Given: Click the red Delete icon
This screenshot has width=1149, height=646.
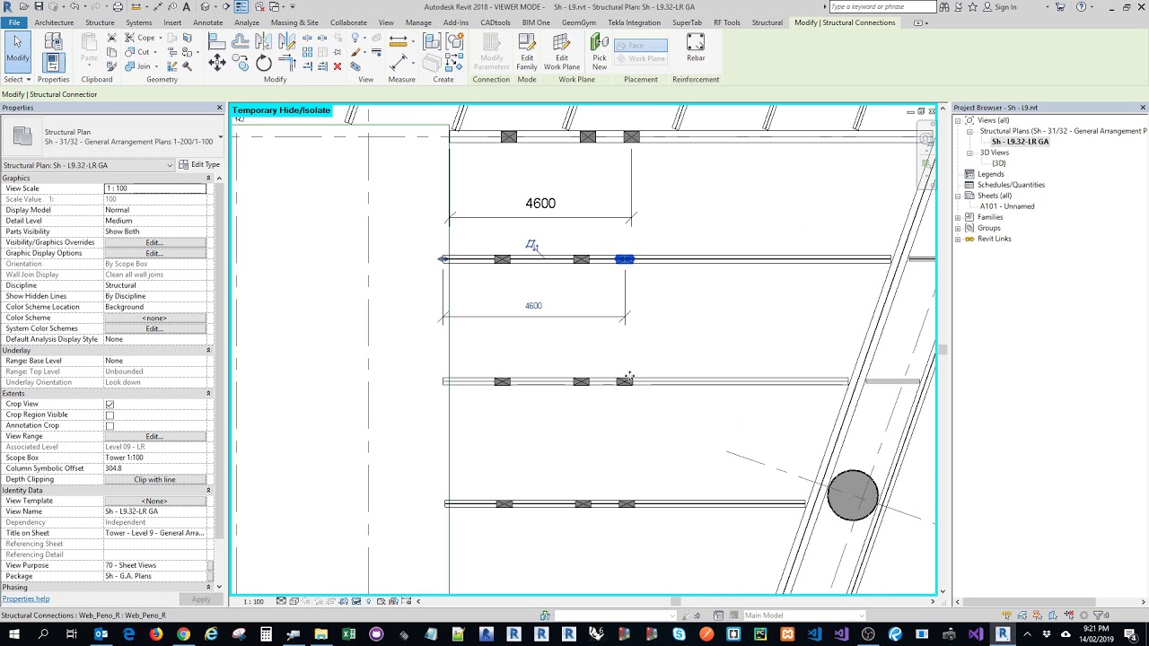Looking at the screenshot, I should [338, 66].
